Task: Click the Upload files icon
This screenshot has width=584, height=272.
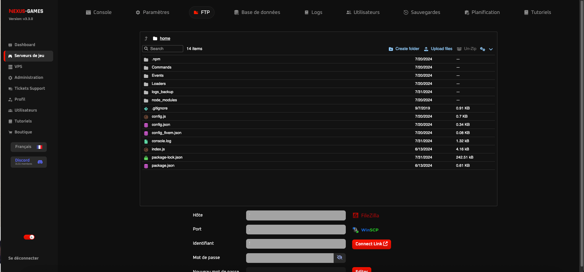Action: click(x=426, y=49)
